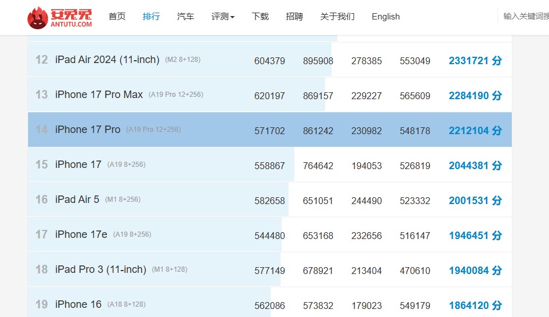Click the value 232656 in the iPhone 17e row
Screen dimensions: 549x317
[366, 236]
